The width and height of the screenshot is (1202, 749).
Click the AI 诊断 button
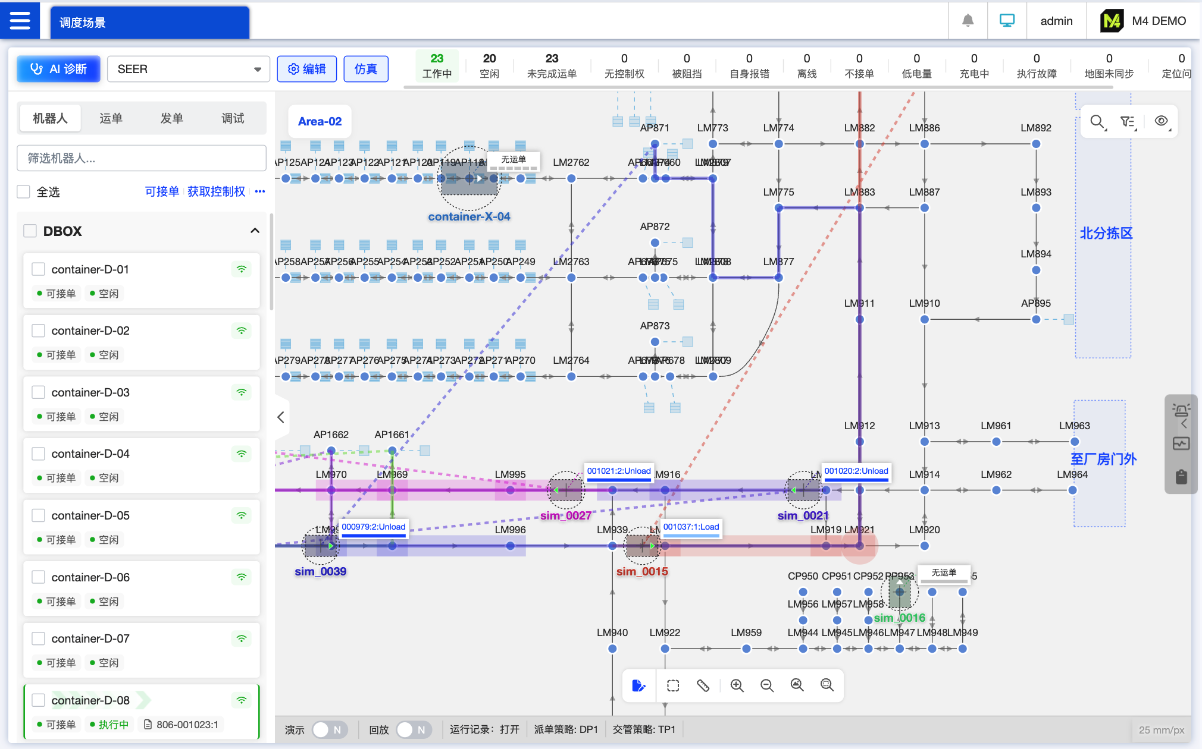[58, 69]
